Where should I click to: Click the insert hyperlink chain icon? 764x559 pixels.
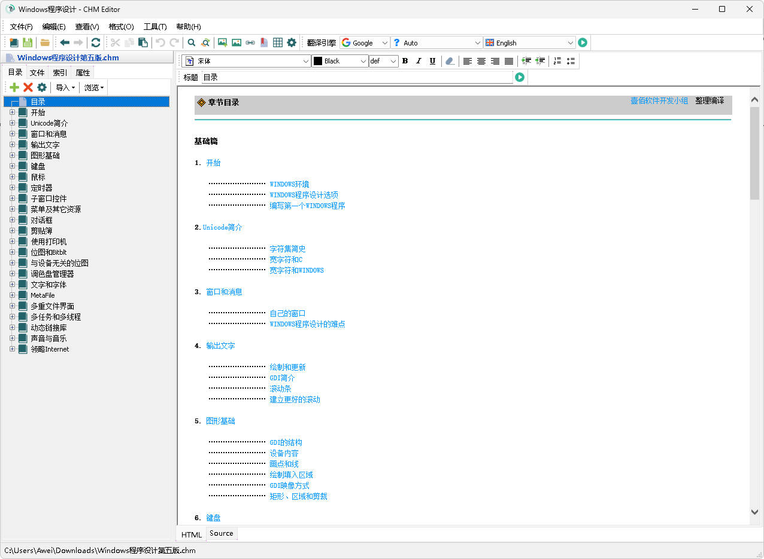pyautogui.click(x=250, y=42)
